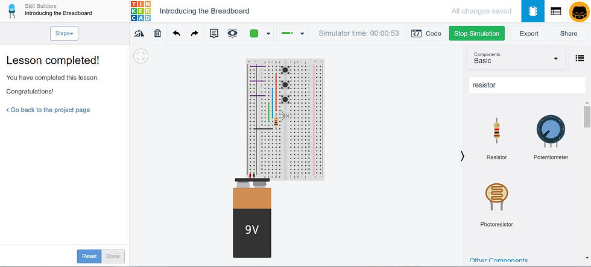This screenshot has height=267, width=591.
Task: Open the Components Basic dropdown
Action: click(x=516, y=58)
